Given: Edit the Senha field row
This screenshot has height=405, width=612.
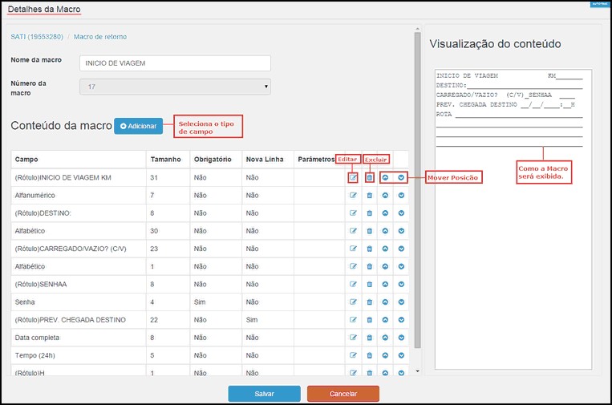Looking at the screenshot, I should [353, 302].
